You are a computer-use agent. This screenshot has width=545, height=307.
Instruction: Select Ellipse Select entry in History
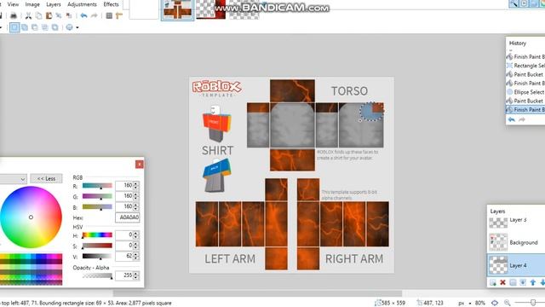click(525, 92)
